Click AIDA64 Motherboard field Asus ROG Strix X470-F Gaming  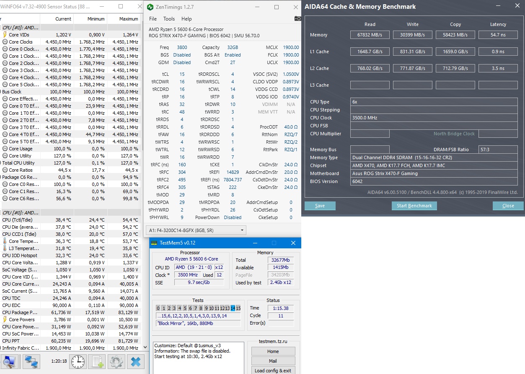[434, 173]
